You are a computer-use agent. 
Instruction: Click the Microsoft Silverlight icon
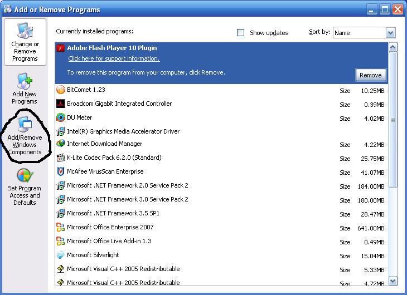[x=60, y=255]
